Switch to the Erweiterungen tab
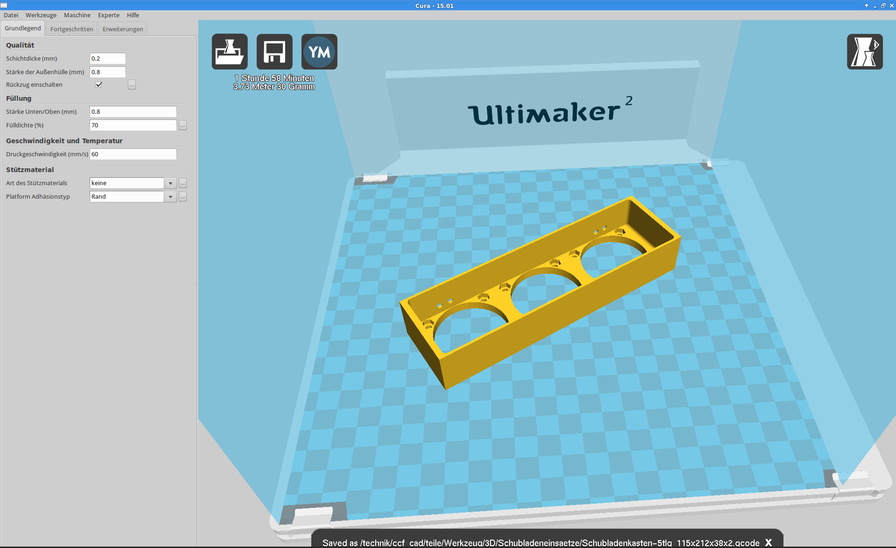896x548 pixels. click(x=123, y=29)
